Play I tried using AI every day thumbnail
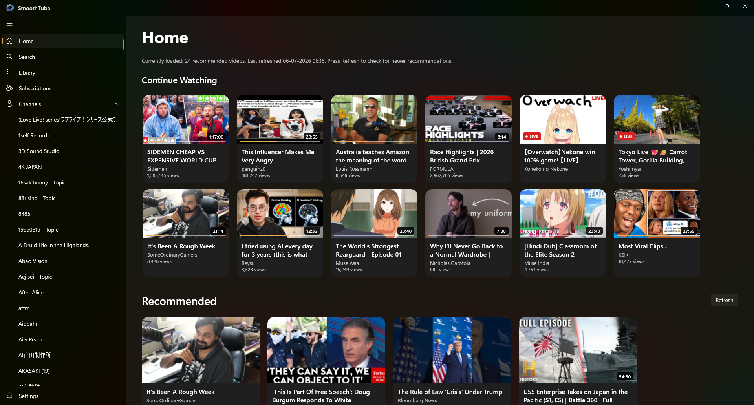The height and width of the screenshot is (405, 754). coord(280,213)
